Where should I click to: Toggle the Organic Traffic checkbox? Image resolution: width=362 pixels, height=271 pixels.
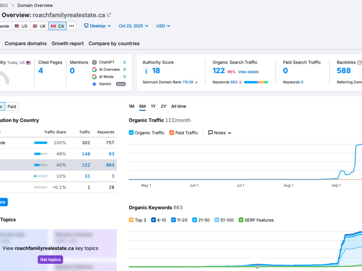point(131,133)
